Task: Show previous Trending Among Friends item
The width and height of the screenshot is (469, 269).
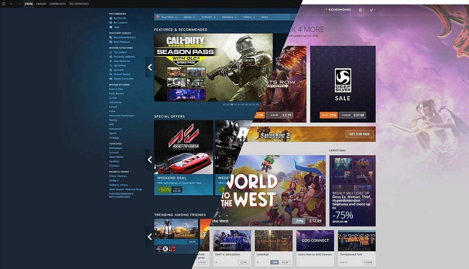Action: pyautogui.click(x=150, y=237)
